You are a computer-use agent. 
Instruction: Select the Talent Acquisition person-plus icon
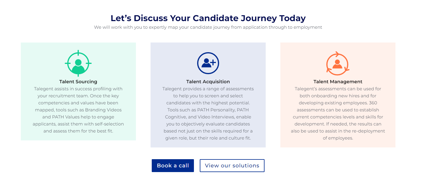point(208,63)
